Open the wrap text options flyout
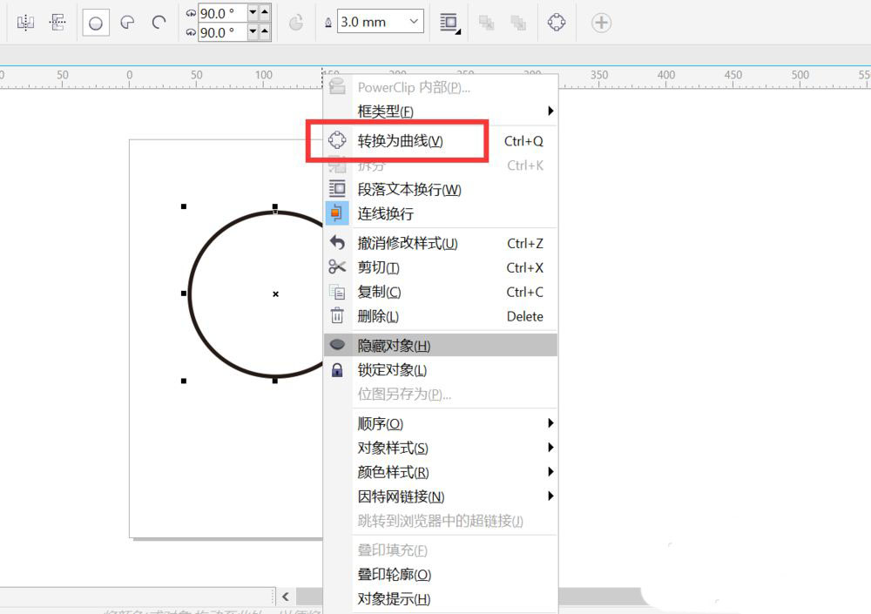This screenshot has width=871, height=614. pos(449,24)
